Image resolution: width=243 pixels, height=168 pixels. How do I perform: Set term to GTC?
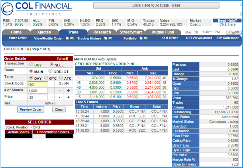[x=46, y=77]
